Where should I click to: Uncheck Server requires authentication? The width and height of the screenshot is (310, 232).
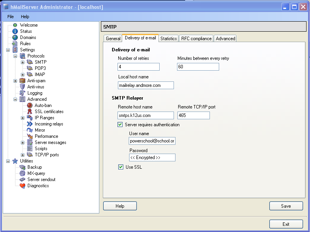[120, 125]
